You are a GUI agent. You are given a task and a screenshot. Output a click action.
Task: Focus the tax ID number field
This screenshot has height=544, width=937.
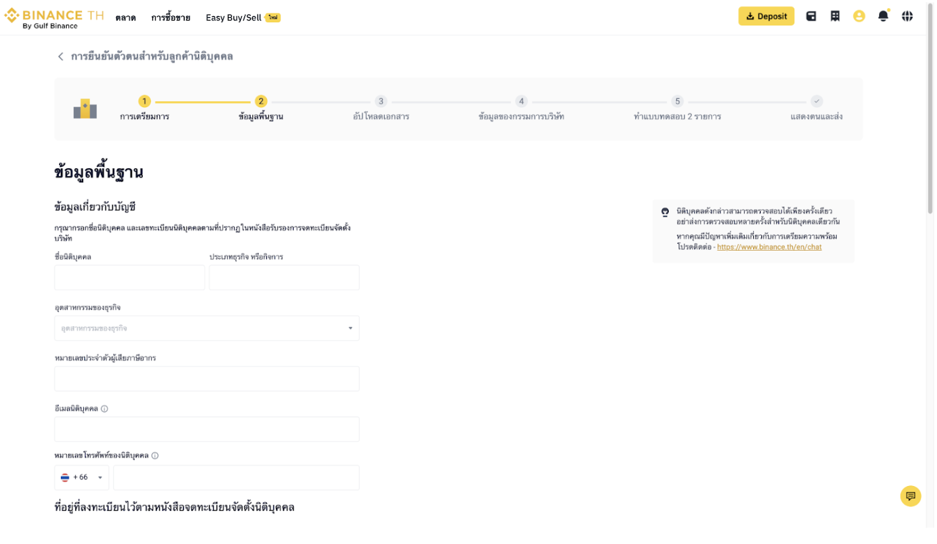207,379
